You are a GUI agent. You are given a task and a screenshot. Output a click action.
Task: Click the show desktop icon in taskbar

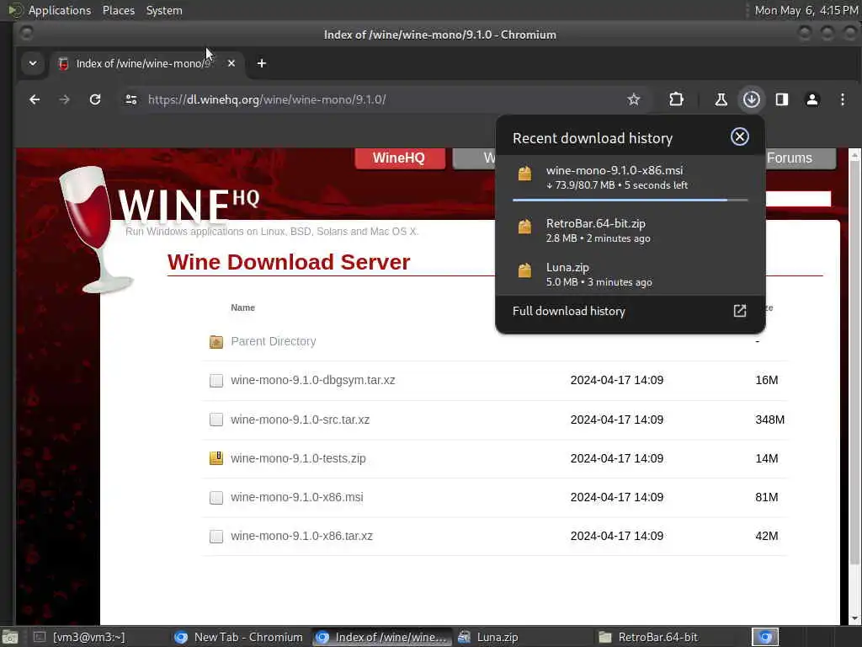(x=10, y=637)
